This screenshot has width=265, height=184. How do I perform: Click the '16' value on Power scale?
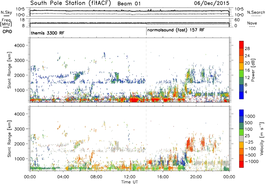point(247,70)
